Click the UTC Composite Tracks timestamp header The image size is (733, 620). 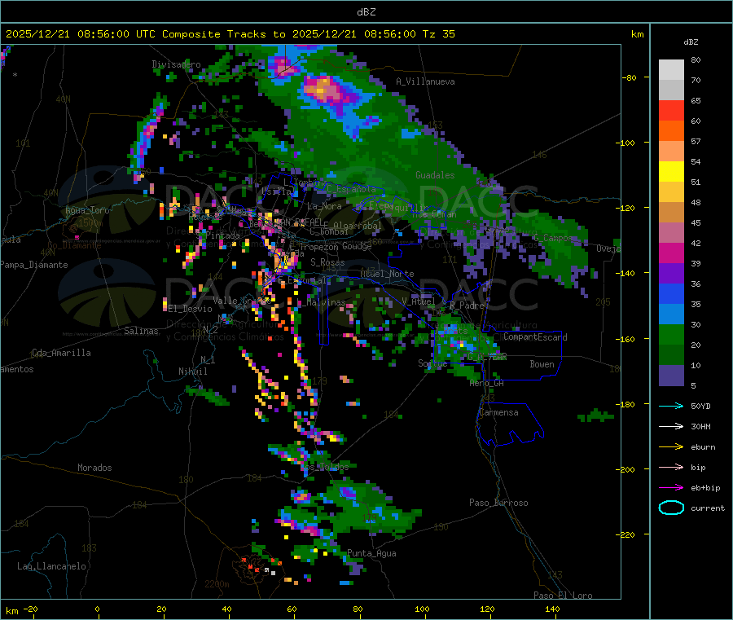click(230, 34)
